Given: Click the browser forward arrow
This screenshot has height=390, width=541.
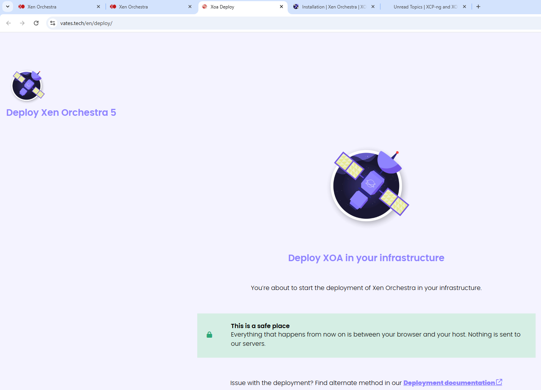Looking at the screenshot, I should coord(22,23).
